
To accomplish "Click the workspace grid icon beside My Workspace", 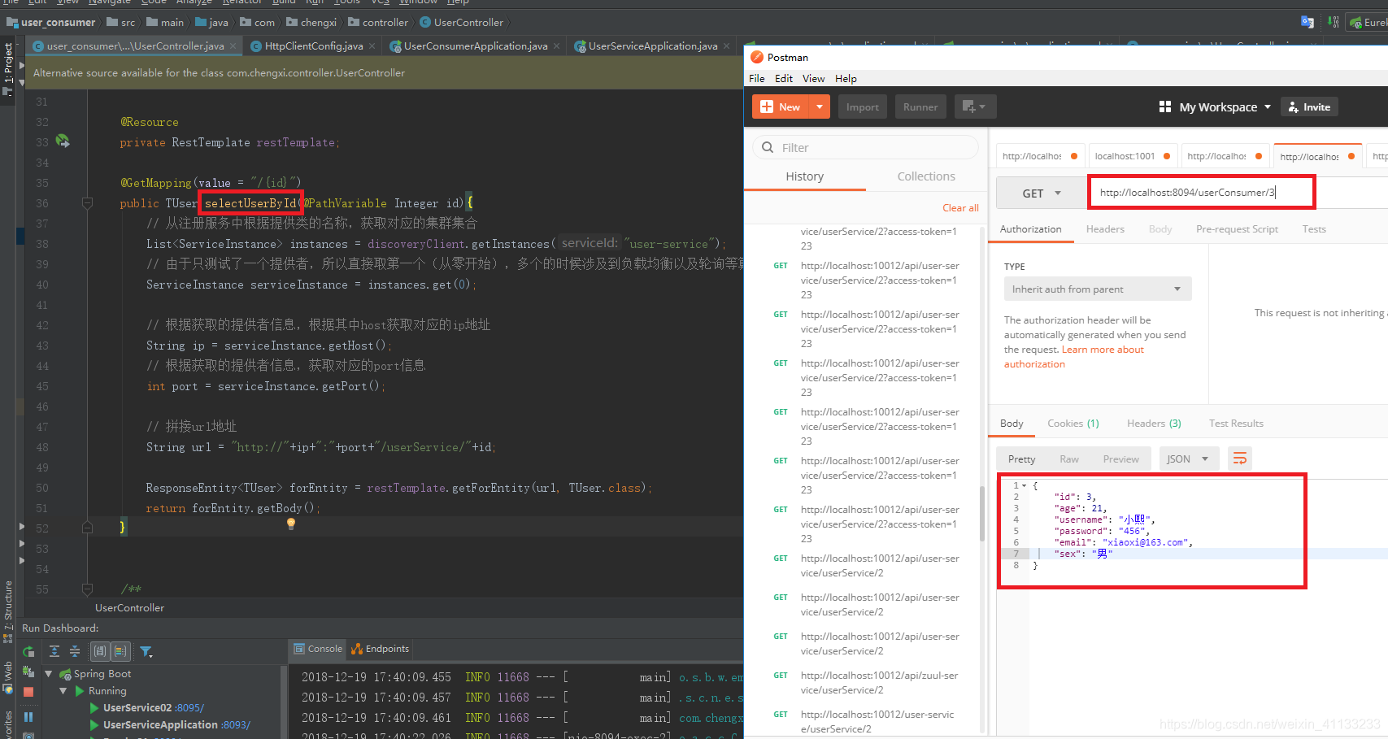I will (x=1165, y=107).
